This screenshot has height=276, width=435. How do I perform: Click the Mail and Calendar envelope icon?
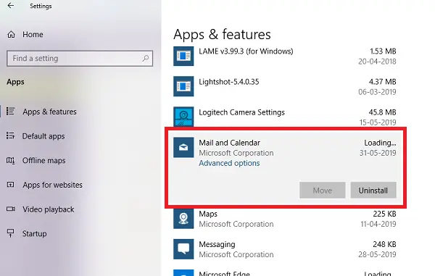coord(183,148)
